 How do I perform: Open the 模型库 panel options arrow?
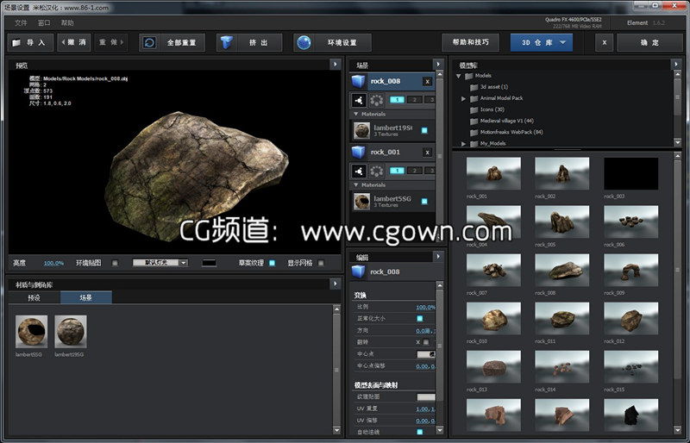[x=676, y=65]
